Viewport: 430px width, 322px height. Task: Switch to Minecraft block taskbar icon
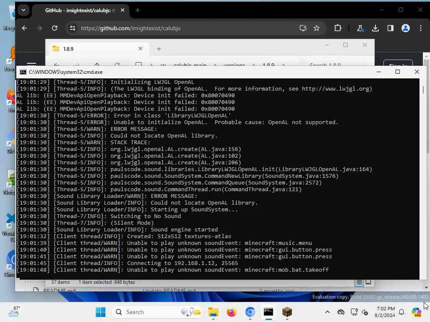(287, 312)
